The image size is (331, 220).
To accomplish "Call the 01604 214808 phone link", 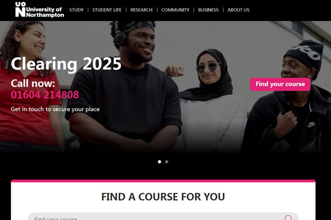I will tap(45, 95).
